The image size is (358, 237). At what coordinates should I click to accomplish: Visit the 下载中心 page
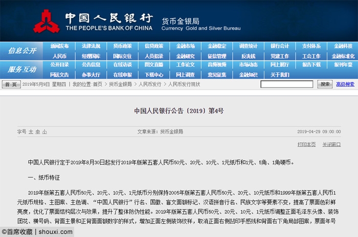click(x=154, y=75)
